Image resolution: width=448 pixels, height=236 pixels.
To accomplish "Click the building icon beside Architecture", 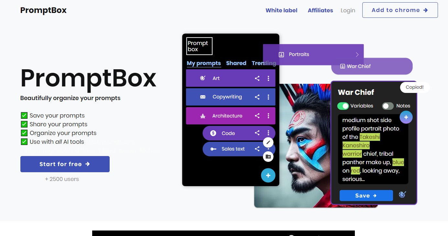I will 203,116.
